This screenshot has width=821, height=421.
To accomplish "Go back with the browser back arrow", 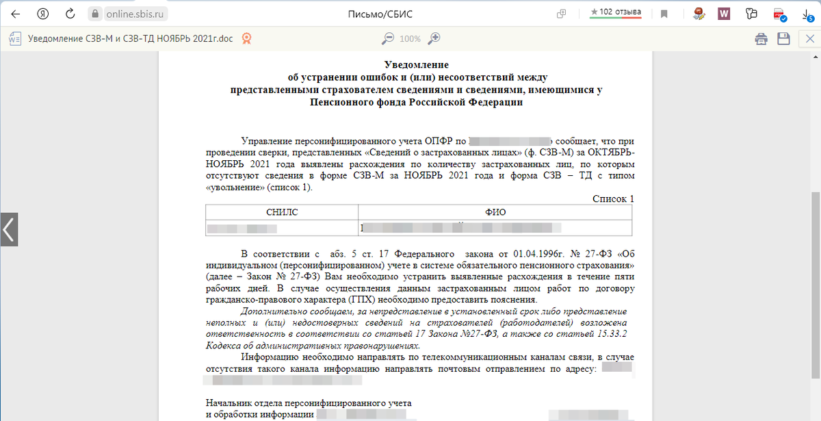I will 16,12.
